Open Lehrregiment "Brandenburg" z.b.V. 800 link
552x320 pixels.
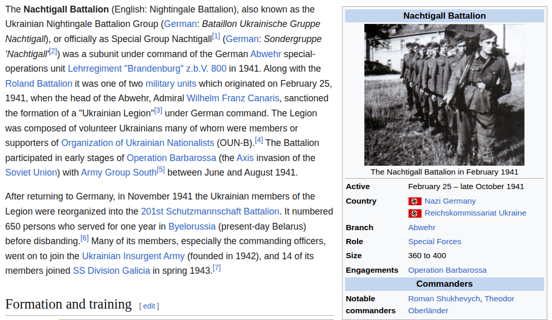pyautogui.click(x=147, y=69)
